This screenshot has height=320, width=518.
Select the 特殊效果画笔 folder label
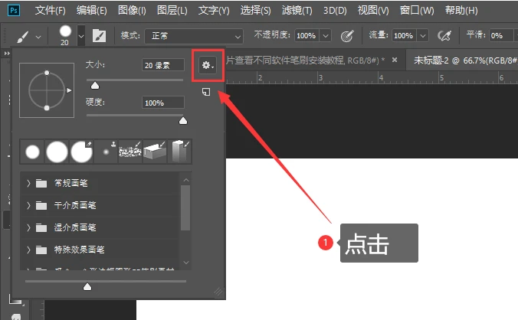coord(79,250)
